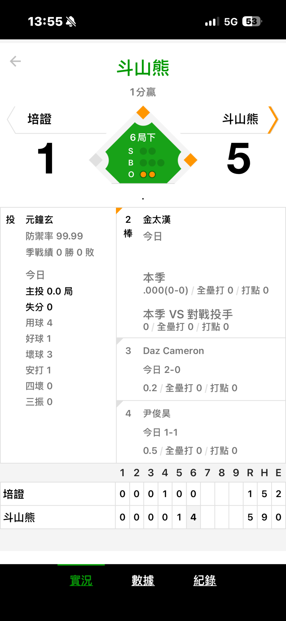
Task: Collapse the current batter 金太漢 panel
Action: tap(200, 272)
